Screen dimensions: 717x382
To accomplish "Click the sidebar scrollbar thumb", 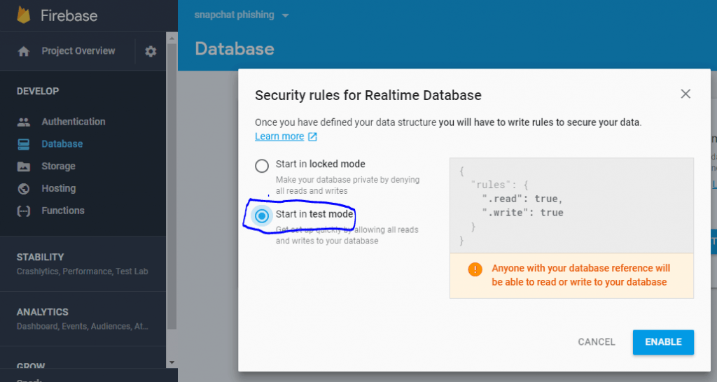I will 172,186.
